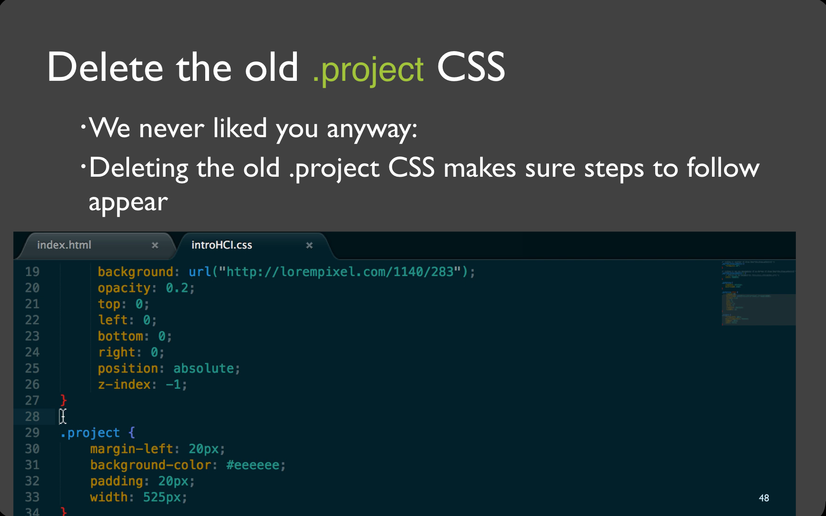Click the slide number 48
This screenshot has width=826, height=516.
point(764,498)
